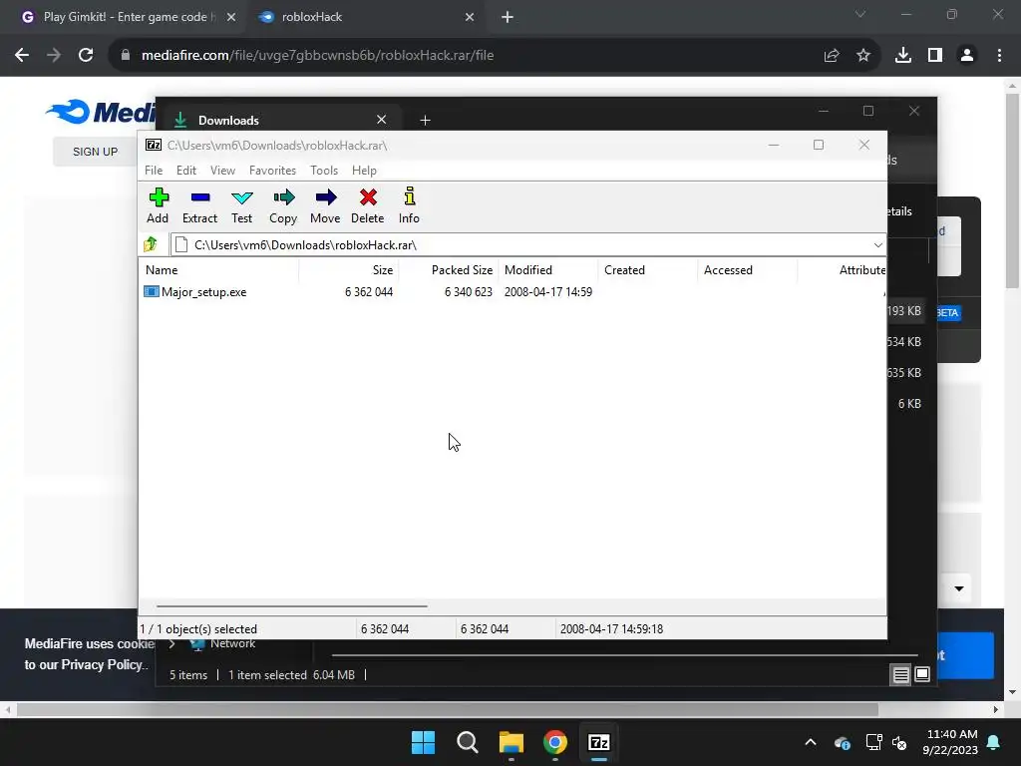This screenshot has width=1021, height=766.
Task: Click the browser page vertical scrollbar
Action: [1012, 191]
